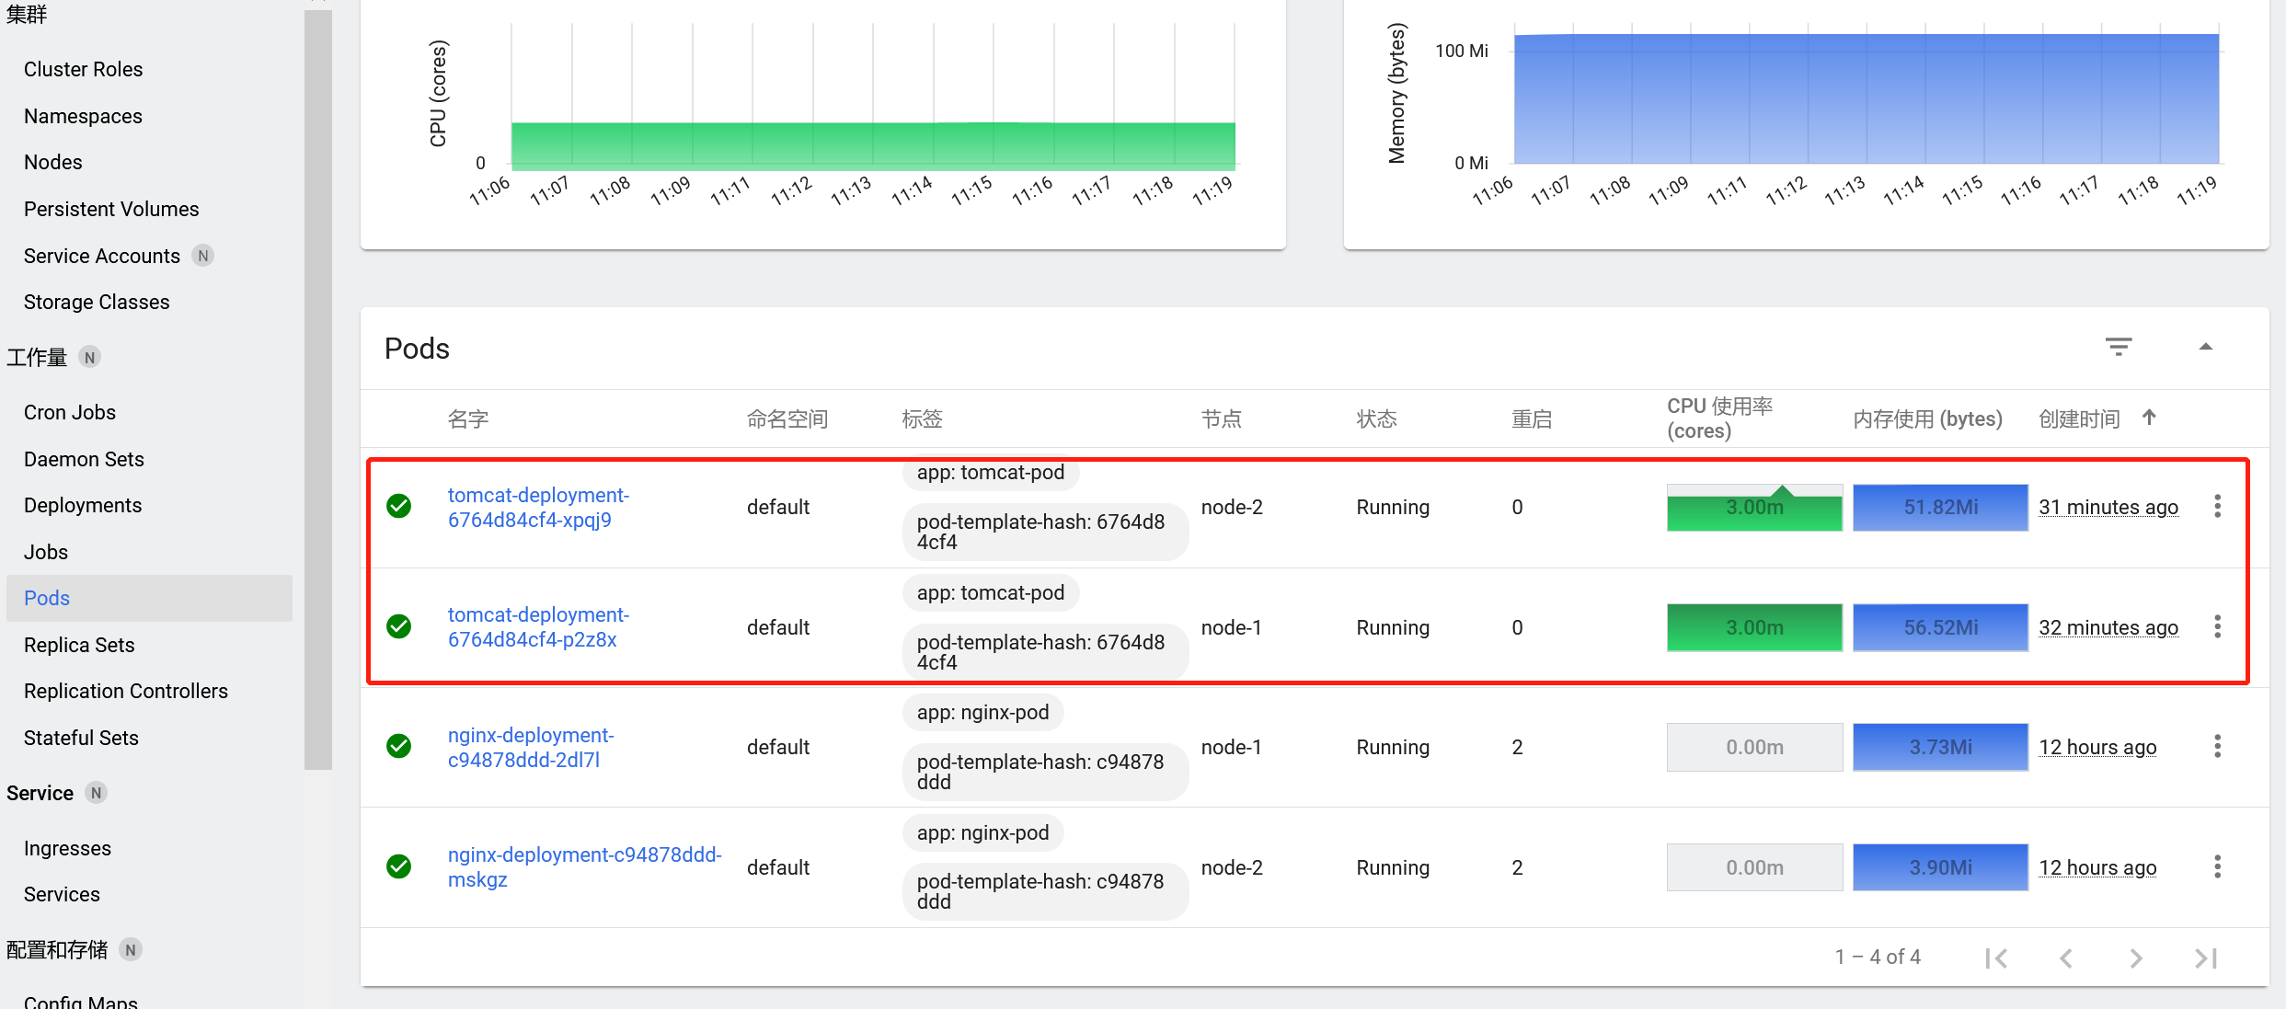Viewport: 2286px width, 1009px height.
Task: Go to previous page of Pods table
Action: (x=2066, y=957)
